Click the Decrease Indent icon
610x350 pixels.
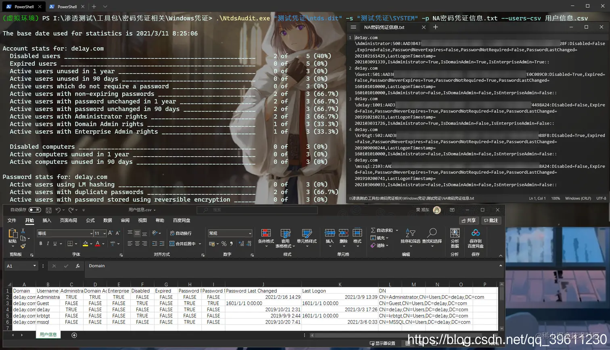click(x=155, y=244)
